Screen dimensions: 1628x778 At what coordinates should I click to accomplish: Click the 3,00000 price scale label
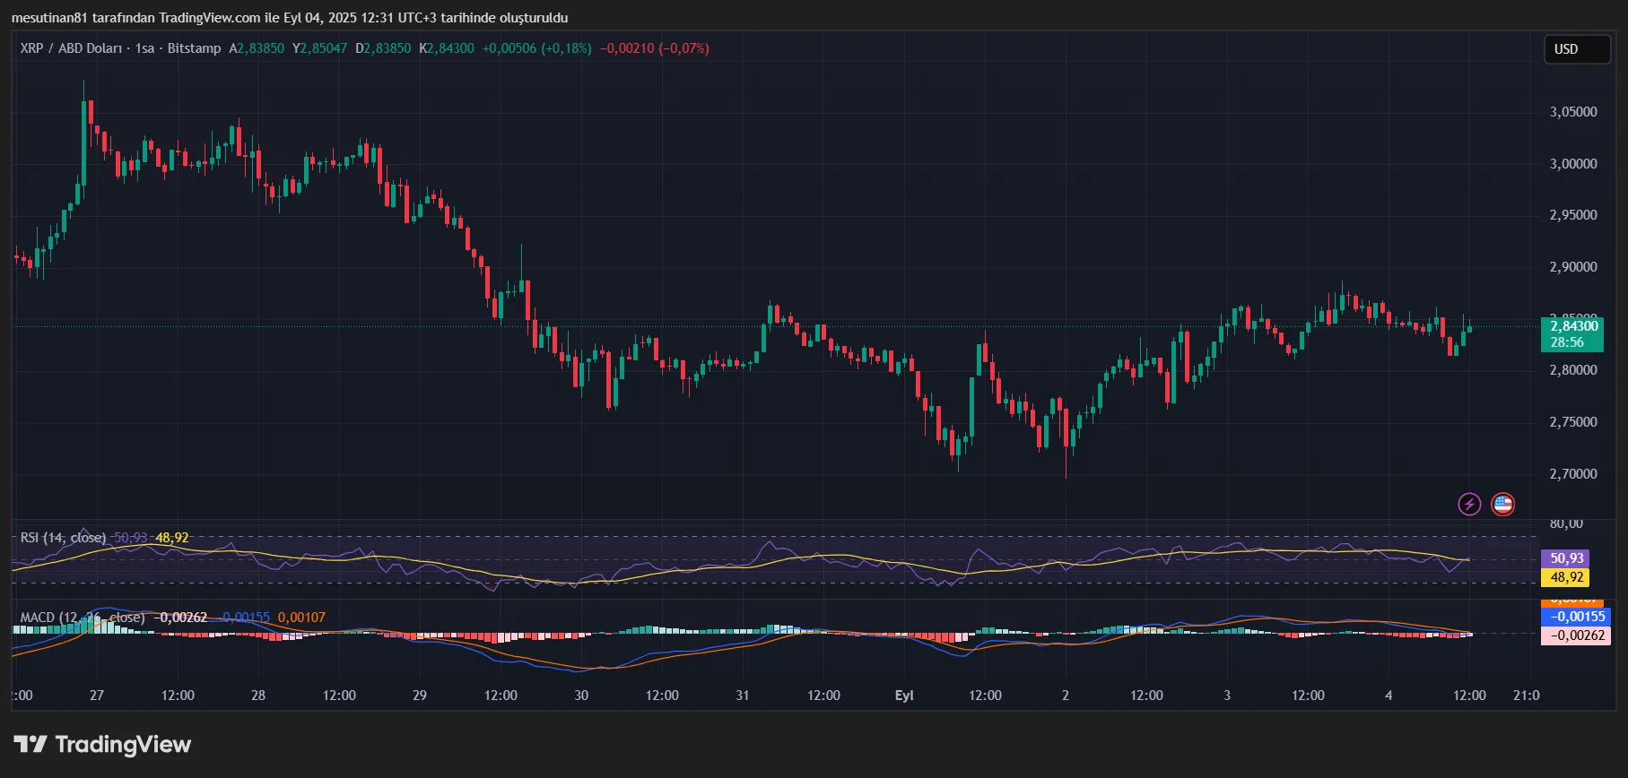coord(1573,164)
